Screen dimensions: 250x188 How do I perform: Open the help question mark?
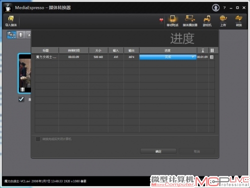click(x=224, y=7)
